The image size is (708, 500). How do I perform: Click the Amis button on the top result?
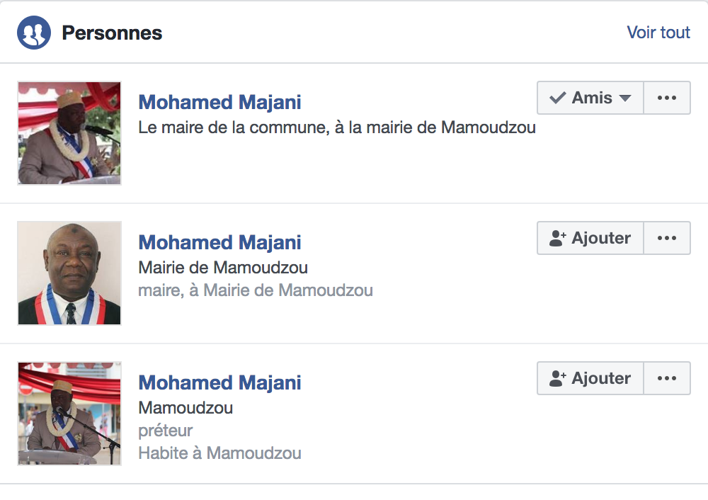coord(589,98)
